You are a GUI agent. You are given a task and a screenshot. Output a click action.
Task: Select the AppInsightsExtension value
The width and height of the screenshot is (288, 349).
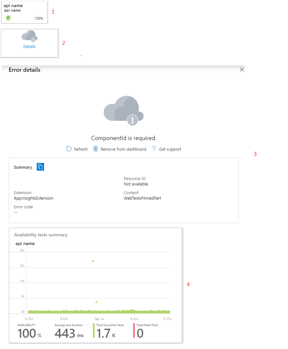[33, 198]
